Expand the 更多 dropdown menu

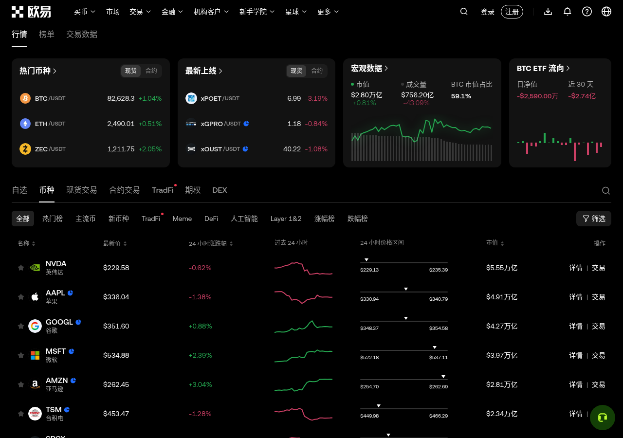(328, 12)
